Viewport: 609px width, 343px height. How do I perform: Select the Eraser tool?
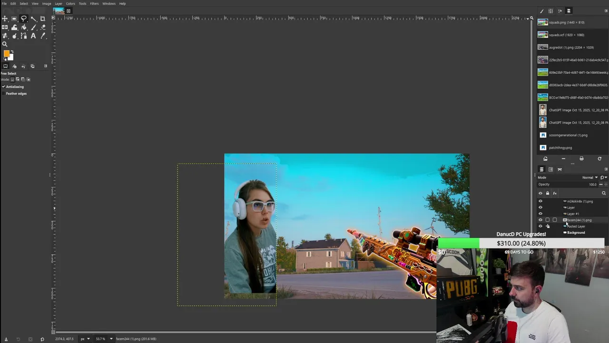42,27
